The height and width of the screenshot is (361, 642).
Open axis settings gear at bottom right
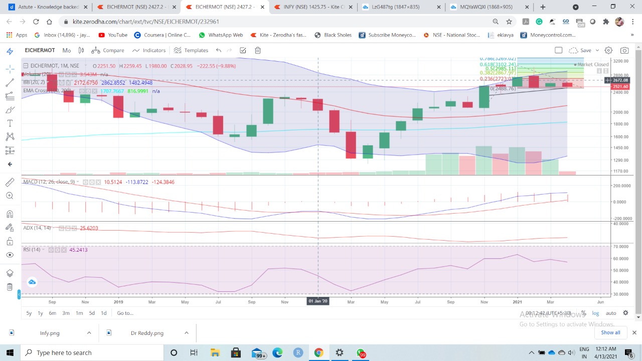(625, 313)
